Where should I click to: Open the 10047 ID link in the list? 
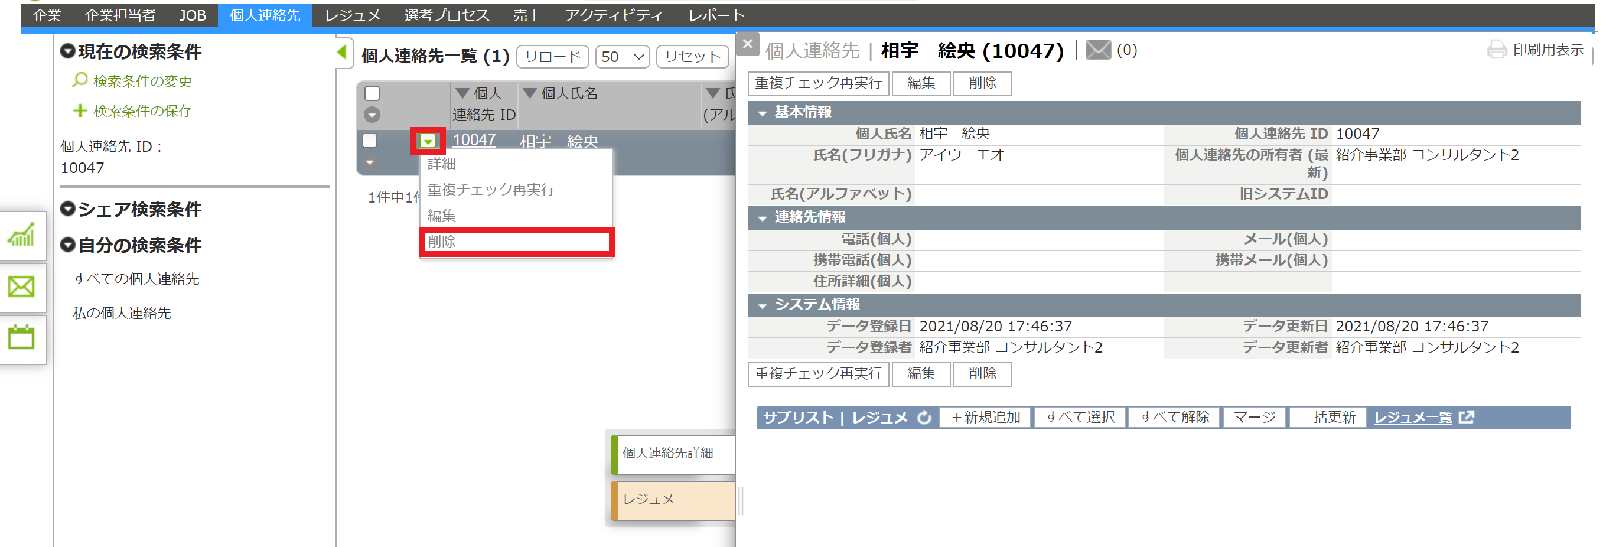point(474,140)
